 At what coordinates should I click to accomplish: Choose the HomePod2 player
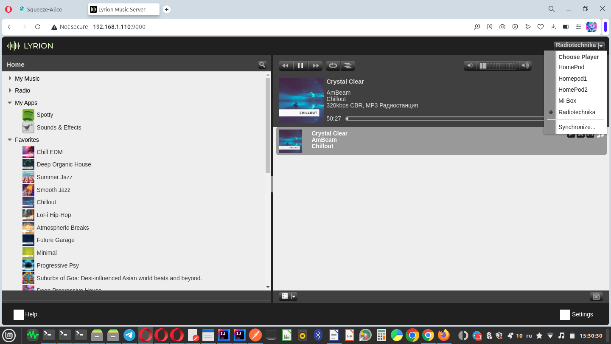coord(573,90)
